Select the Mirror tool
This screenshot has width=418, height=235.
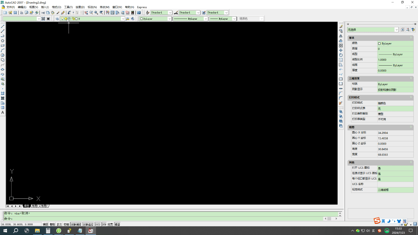tap(341, 36)
